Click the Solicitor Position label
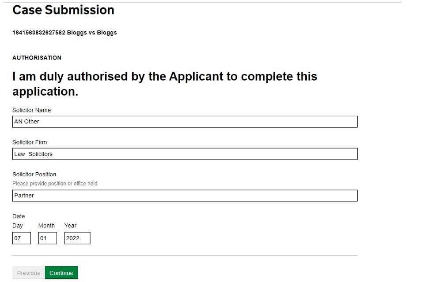The image size is (424, 282). [34, 174]
